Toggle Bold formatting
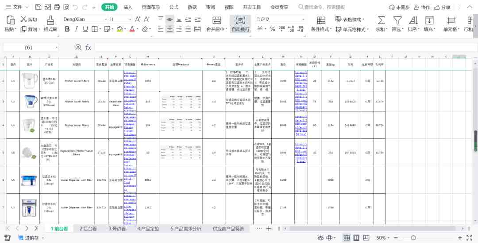 [x=67, y=29]
